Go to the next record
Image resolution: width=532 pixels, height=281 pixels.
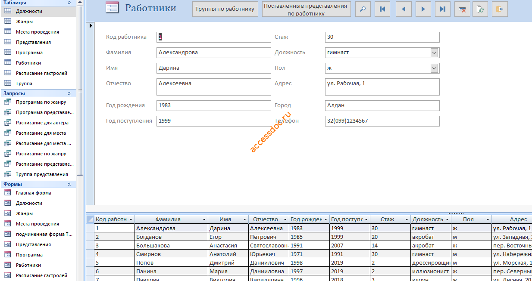pyautogui.click(x=423, y=9)
